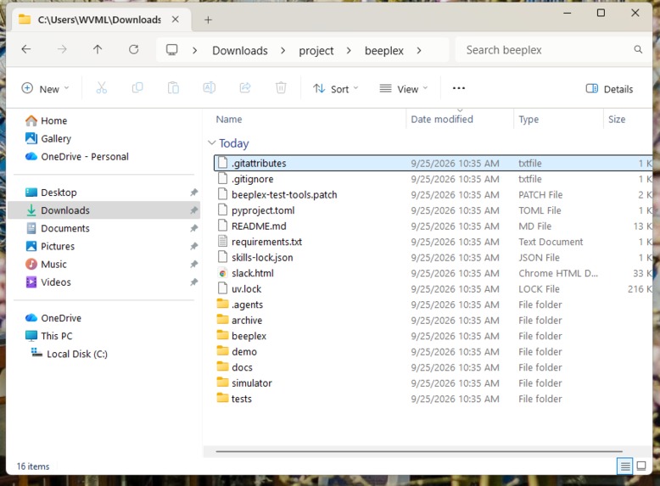Refresh the current folder view
The width and height of the screenshot is (660, 486).
coord(133,50)
